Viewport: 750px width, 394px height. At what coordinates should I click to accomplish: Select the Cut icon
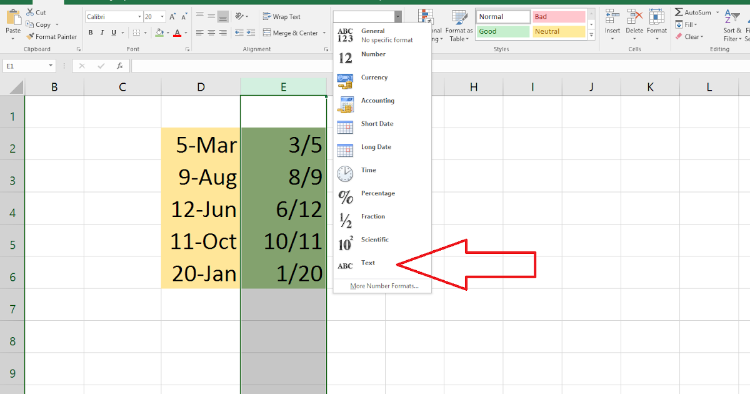coord(31,11)
